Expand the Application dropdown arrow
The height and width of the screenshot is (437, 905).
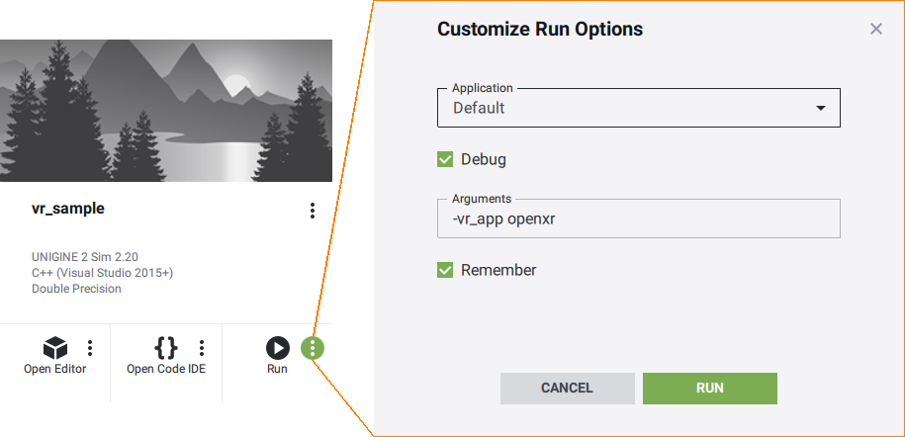pos(820,108)
